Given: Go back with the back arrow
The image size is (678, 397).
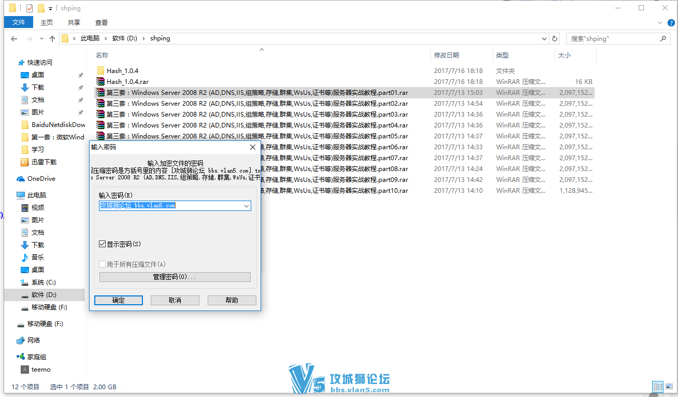Looking at the screenshot, I should pos(14,39).
